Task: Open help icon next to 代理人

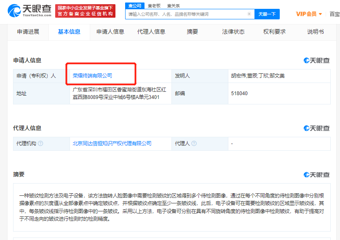Action: (x=194, y=144)
